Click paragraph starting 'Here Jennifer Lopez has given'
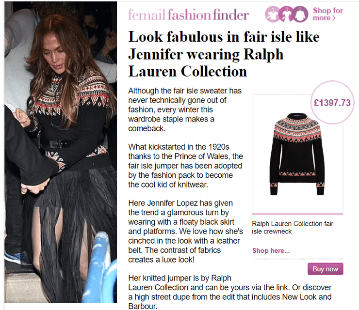359x310 pixels. (185, 232)
